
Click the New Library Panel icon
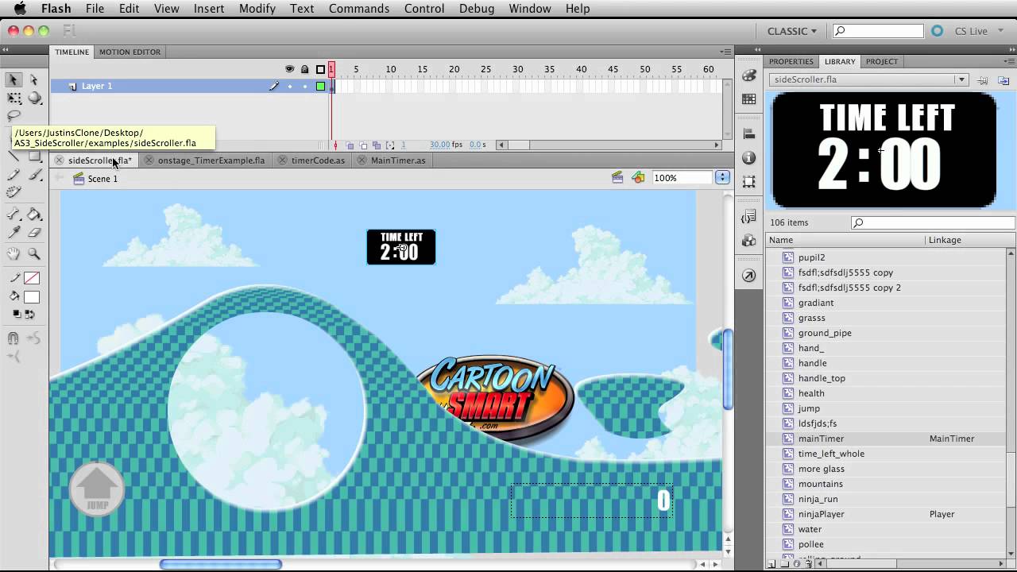(x=1003, y=80)
